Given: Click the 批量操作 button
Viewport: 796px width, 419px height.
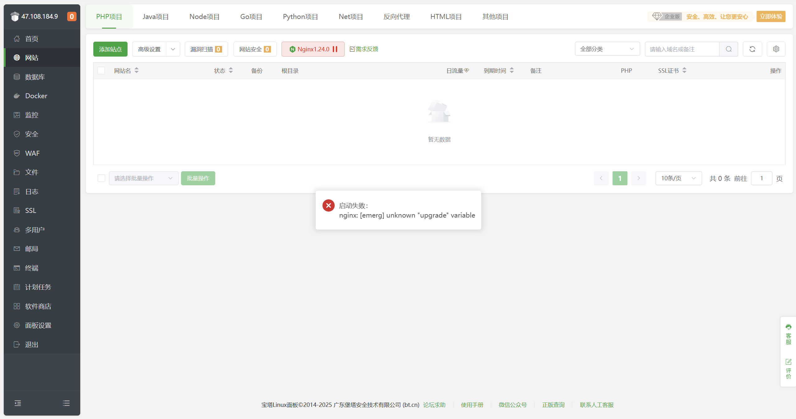Looking at the screenshot, I should tap(198, 178).
